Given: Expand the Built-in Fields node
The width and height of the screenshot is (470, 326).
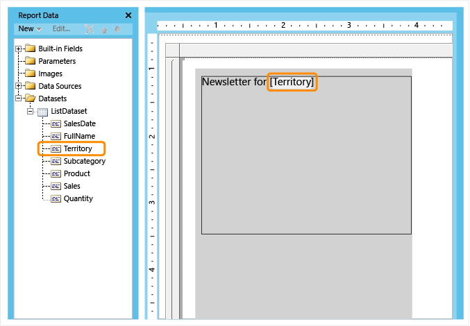Looking at the screenshot, I should [x=19, y=49].
